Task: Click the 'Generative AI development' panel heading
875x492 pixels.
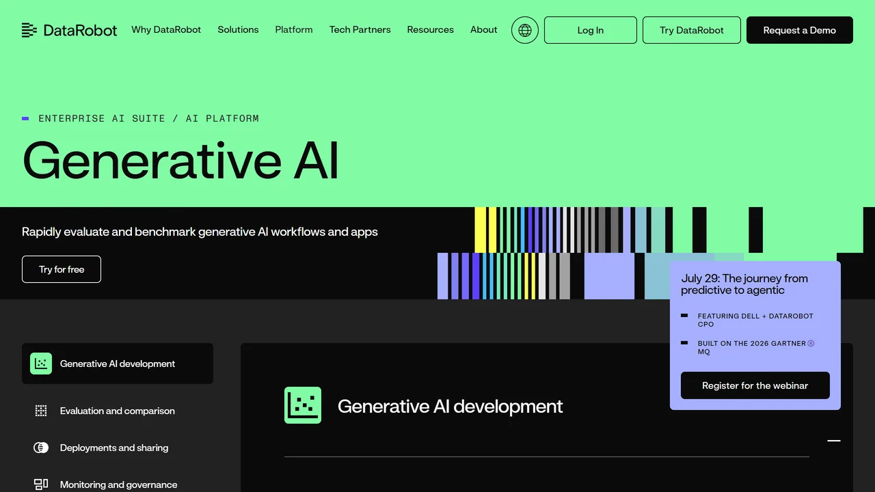Action: pos(450,406)
